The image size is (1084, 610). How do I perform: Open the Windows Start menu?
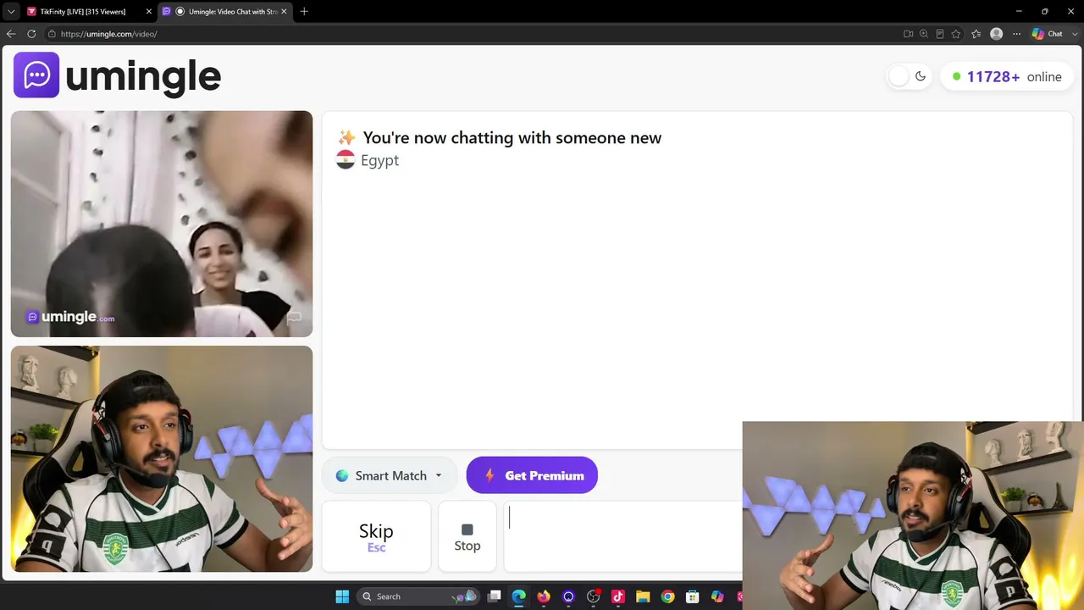[342, 596]
